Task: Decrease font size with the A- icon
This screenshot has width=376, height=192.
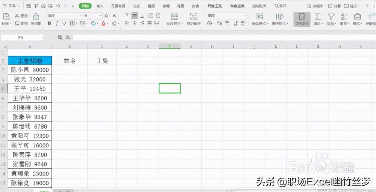Action: [x=114, y=15]
